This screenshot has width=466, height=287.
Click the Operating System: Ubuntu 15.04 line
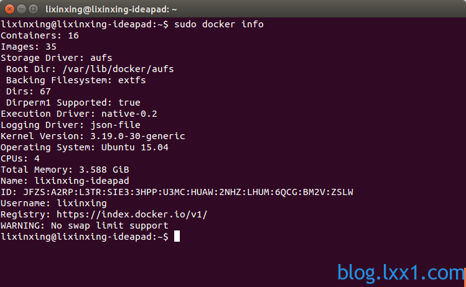pos(85,147)
